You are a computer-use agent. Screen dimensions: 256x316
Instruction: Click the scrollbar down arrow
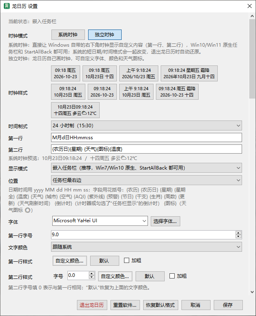point(252,292)
